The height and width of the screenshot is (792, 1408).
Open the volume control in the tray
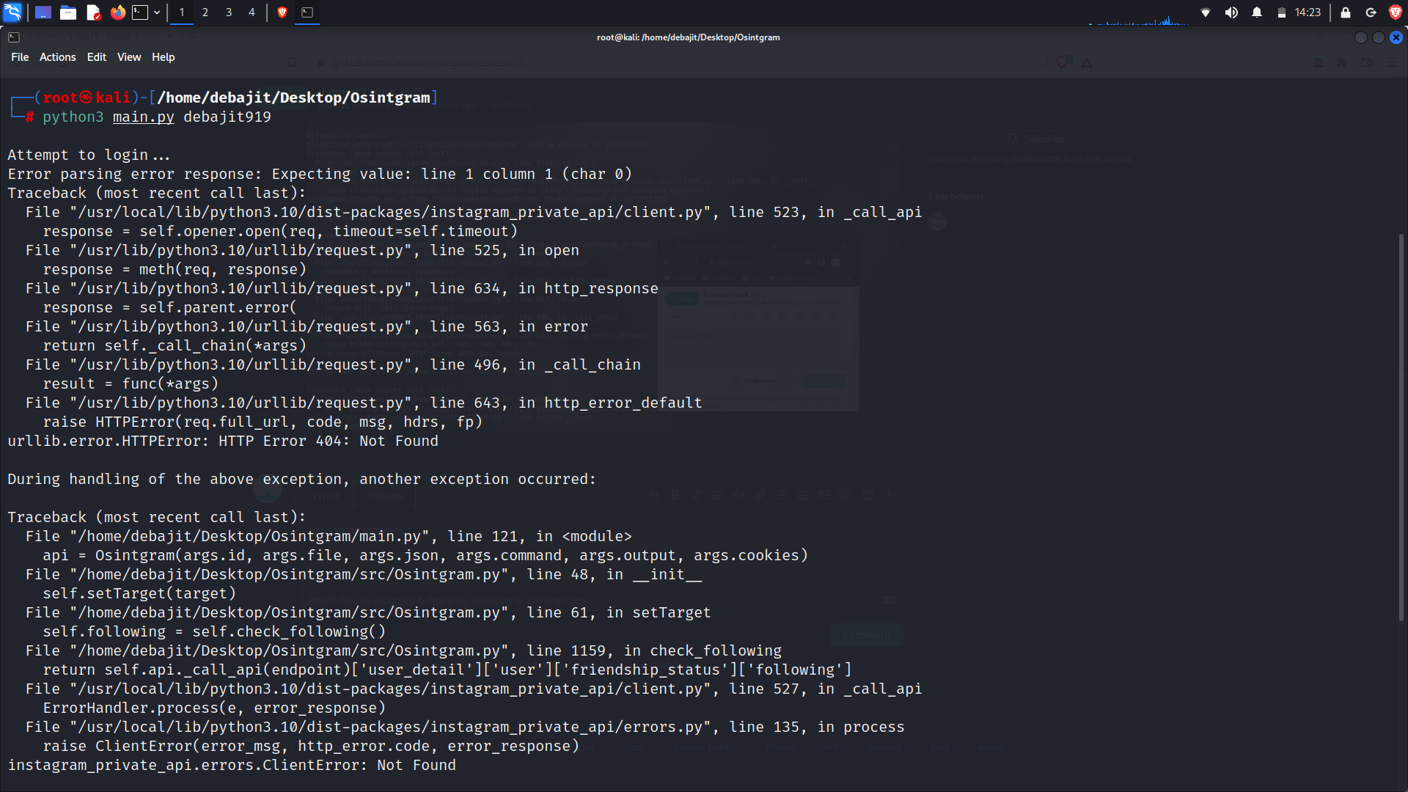point(1231,12)
